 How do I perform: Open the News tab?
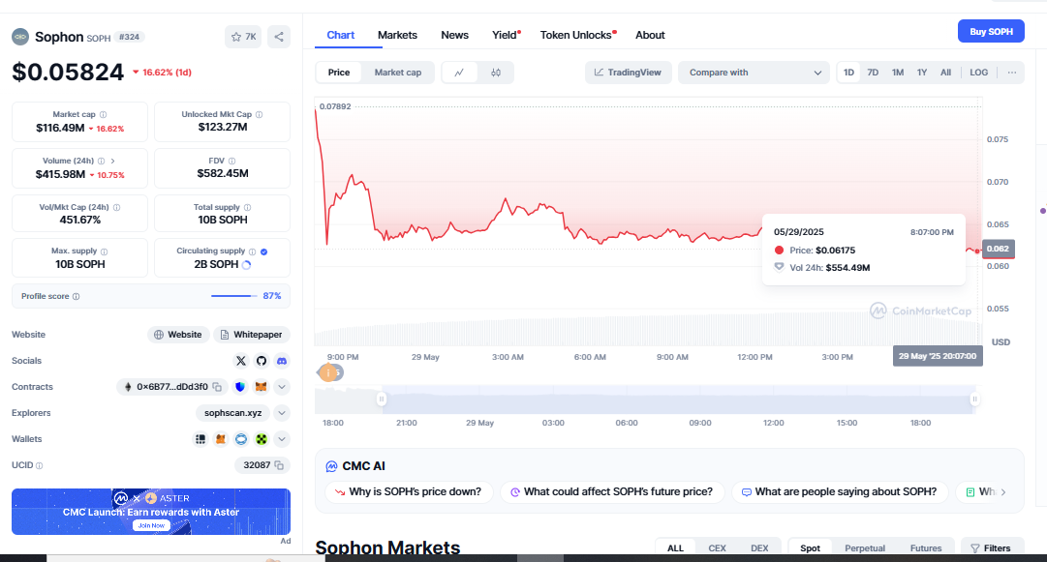pos(454,35)
